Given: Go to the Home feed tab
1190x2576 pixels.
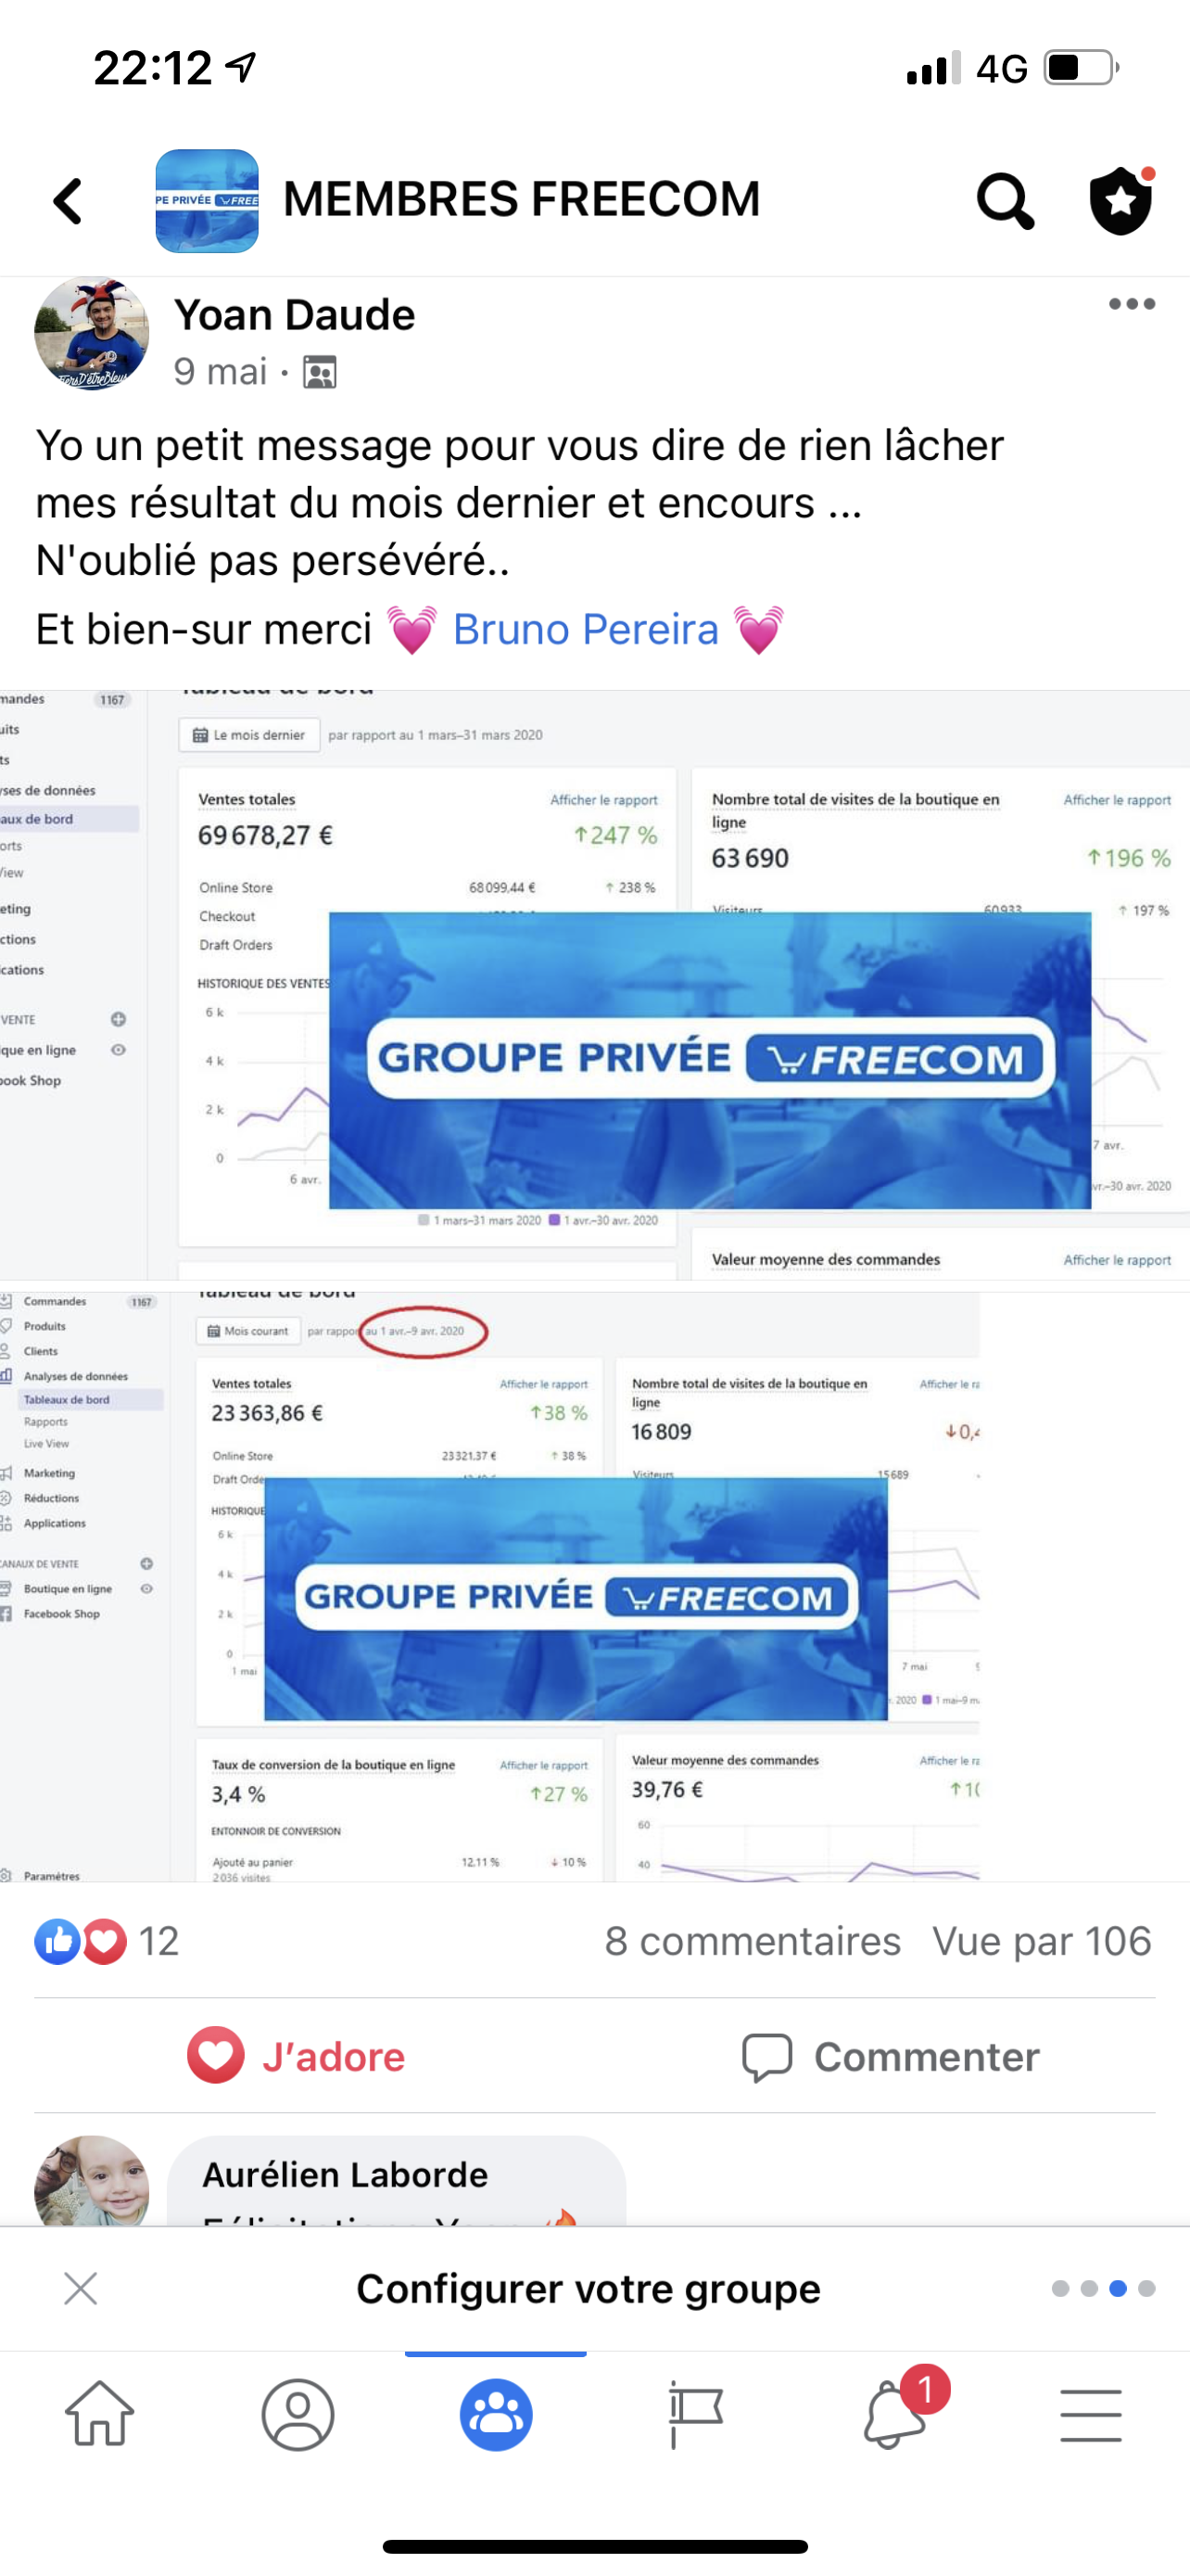Looking at the screenshot, I should pyautogui.click(x=99, y=2414).
